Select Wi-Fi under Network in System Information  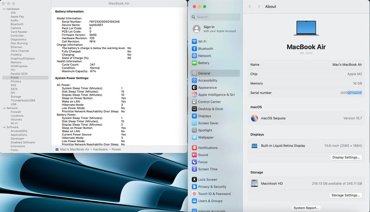[x=14, y=123]
